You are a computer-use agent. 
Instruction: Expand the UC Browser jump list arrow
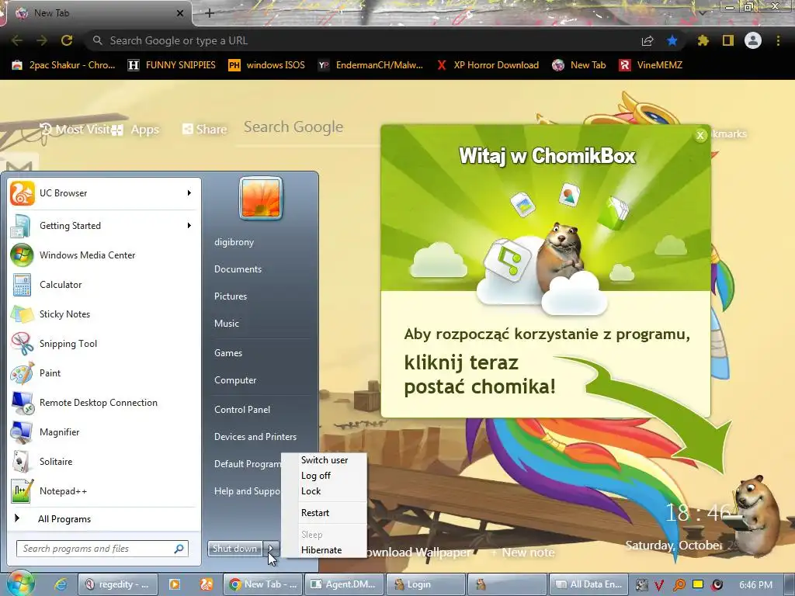189,192
